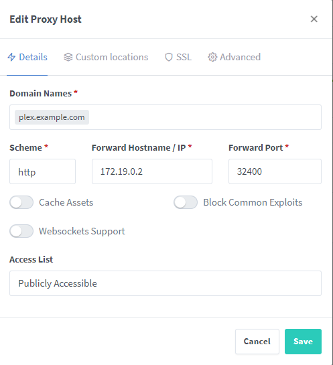333x365 pixels.
Task: Open the Scheme http dropdown
Action: (42, 171)
